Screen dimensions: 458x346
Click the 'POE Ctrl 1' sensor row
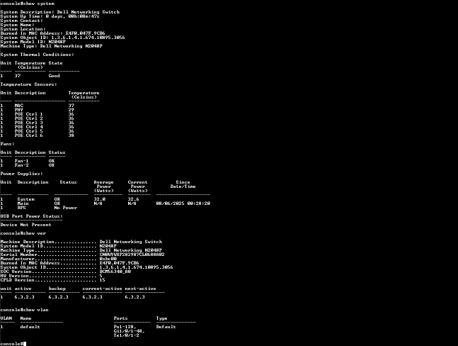tap(38, 114)
